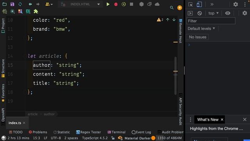Toggle the read-only lock icon
The width and height of the screenshot is (250, 141).
(x=113, y=138)
